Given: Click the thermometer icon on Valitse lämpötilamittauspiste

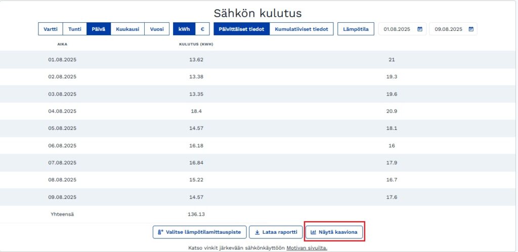Looking at the screenshot, I should (160, 232).
